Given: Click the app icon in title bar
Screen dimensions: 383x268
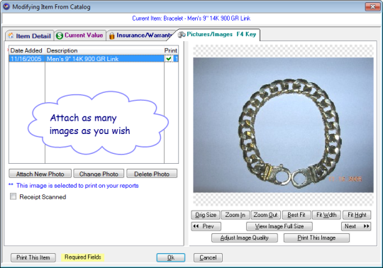Looking at the screenshot, I should [6, 6].
